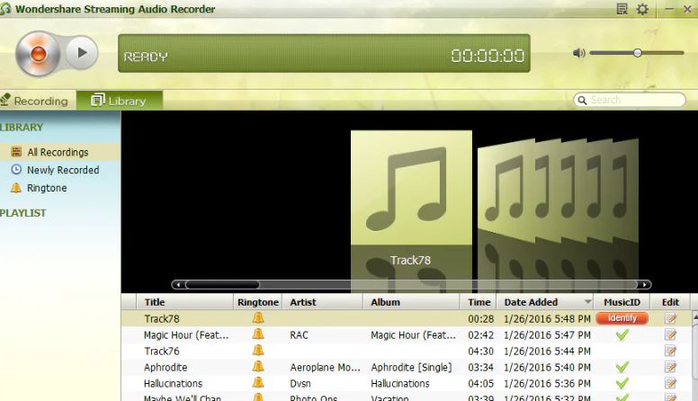Click the Edit column header
This screenshot has width=698, height=401.
670,302
